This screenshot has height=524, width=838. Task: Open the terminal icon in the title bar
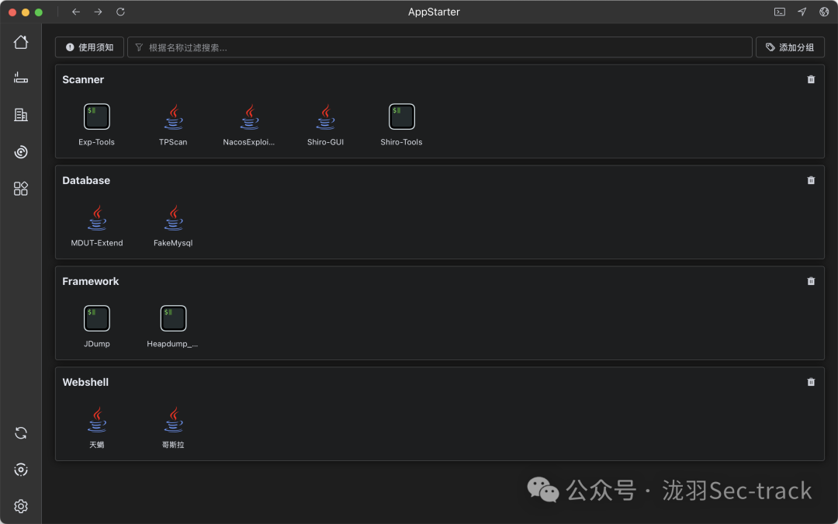(780, 12)
